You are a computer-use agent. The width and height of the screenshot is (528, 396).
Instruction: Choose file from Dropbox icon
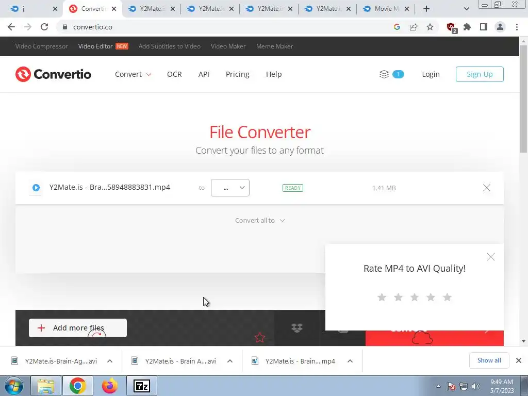[x=296, y=327]
